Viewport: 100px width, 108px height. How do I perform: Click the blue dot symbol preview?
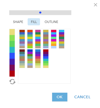click(x=40, y=13)
